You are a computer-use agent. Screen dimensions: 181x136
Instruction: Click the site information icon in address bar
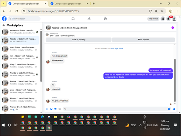[24, 11]
